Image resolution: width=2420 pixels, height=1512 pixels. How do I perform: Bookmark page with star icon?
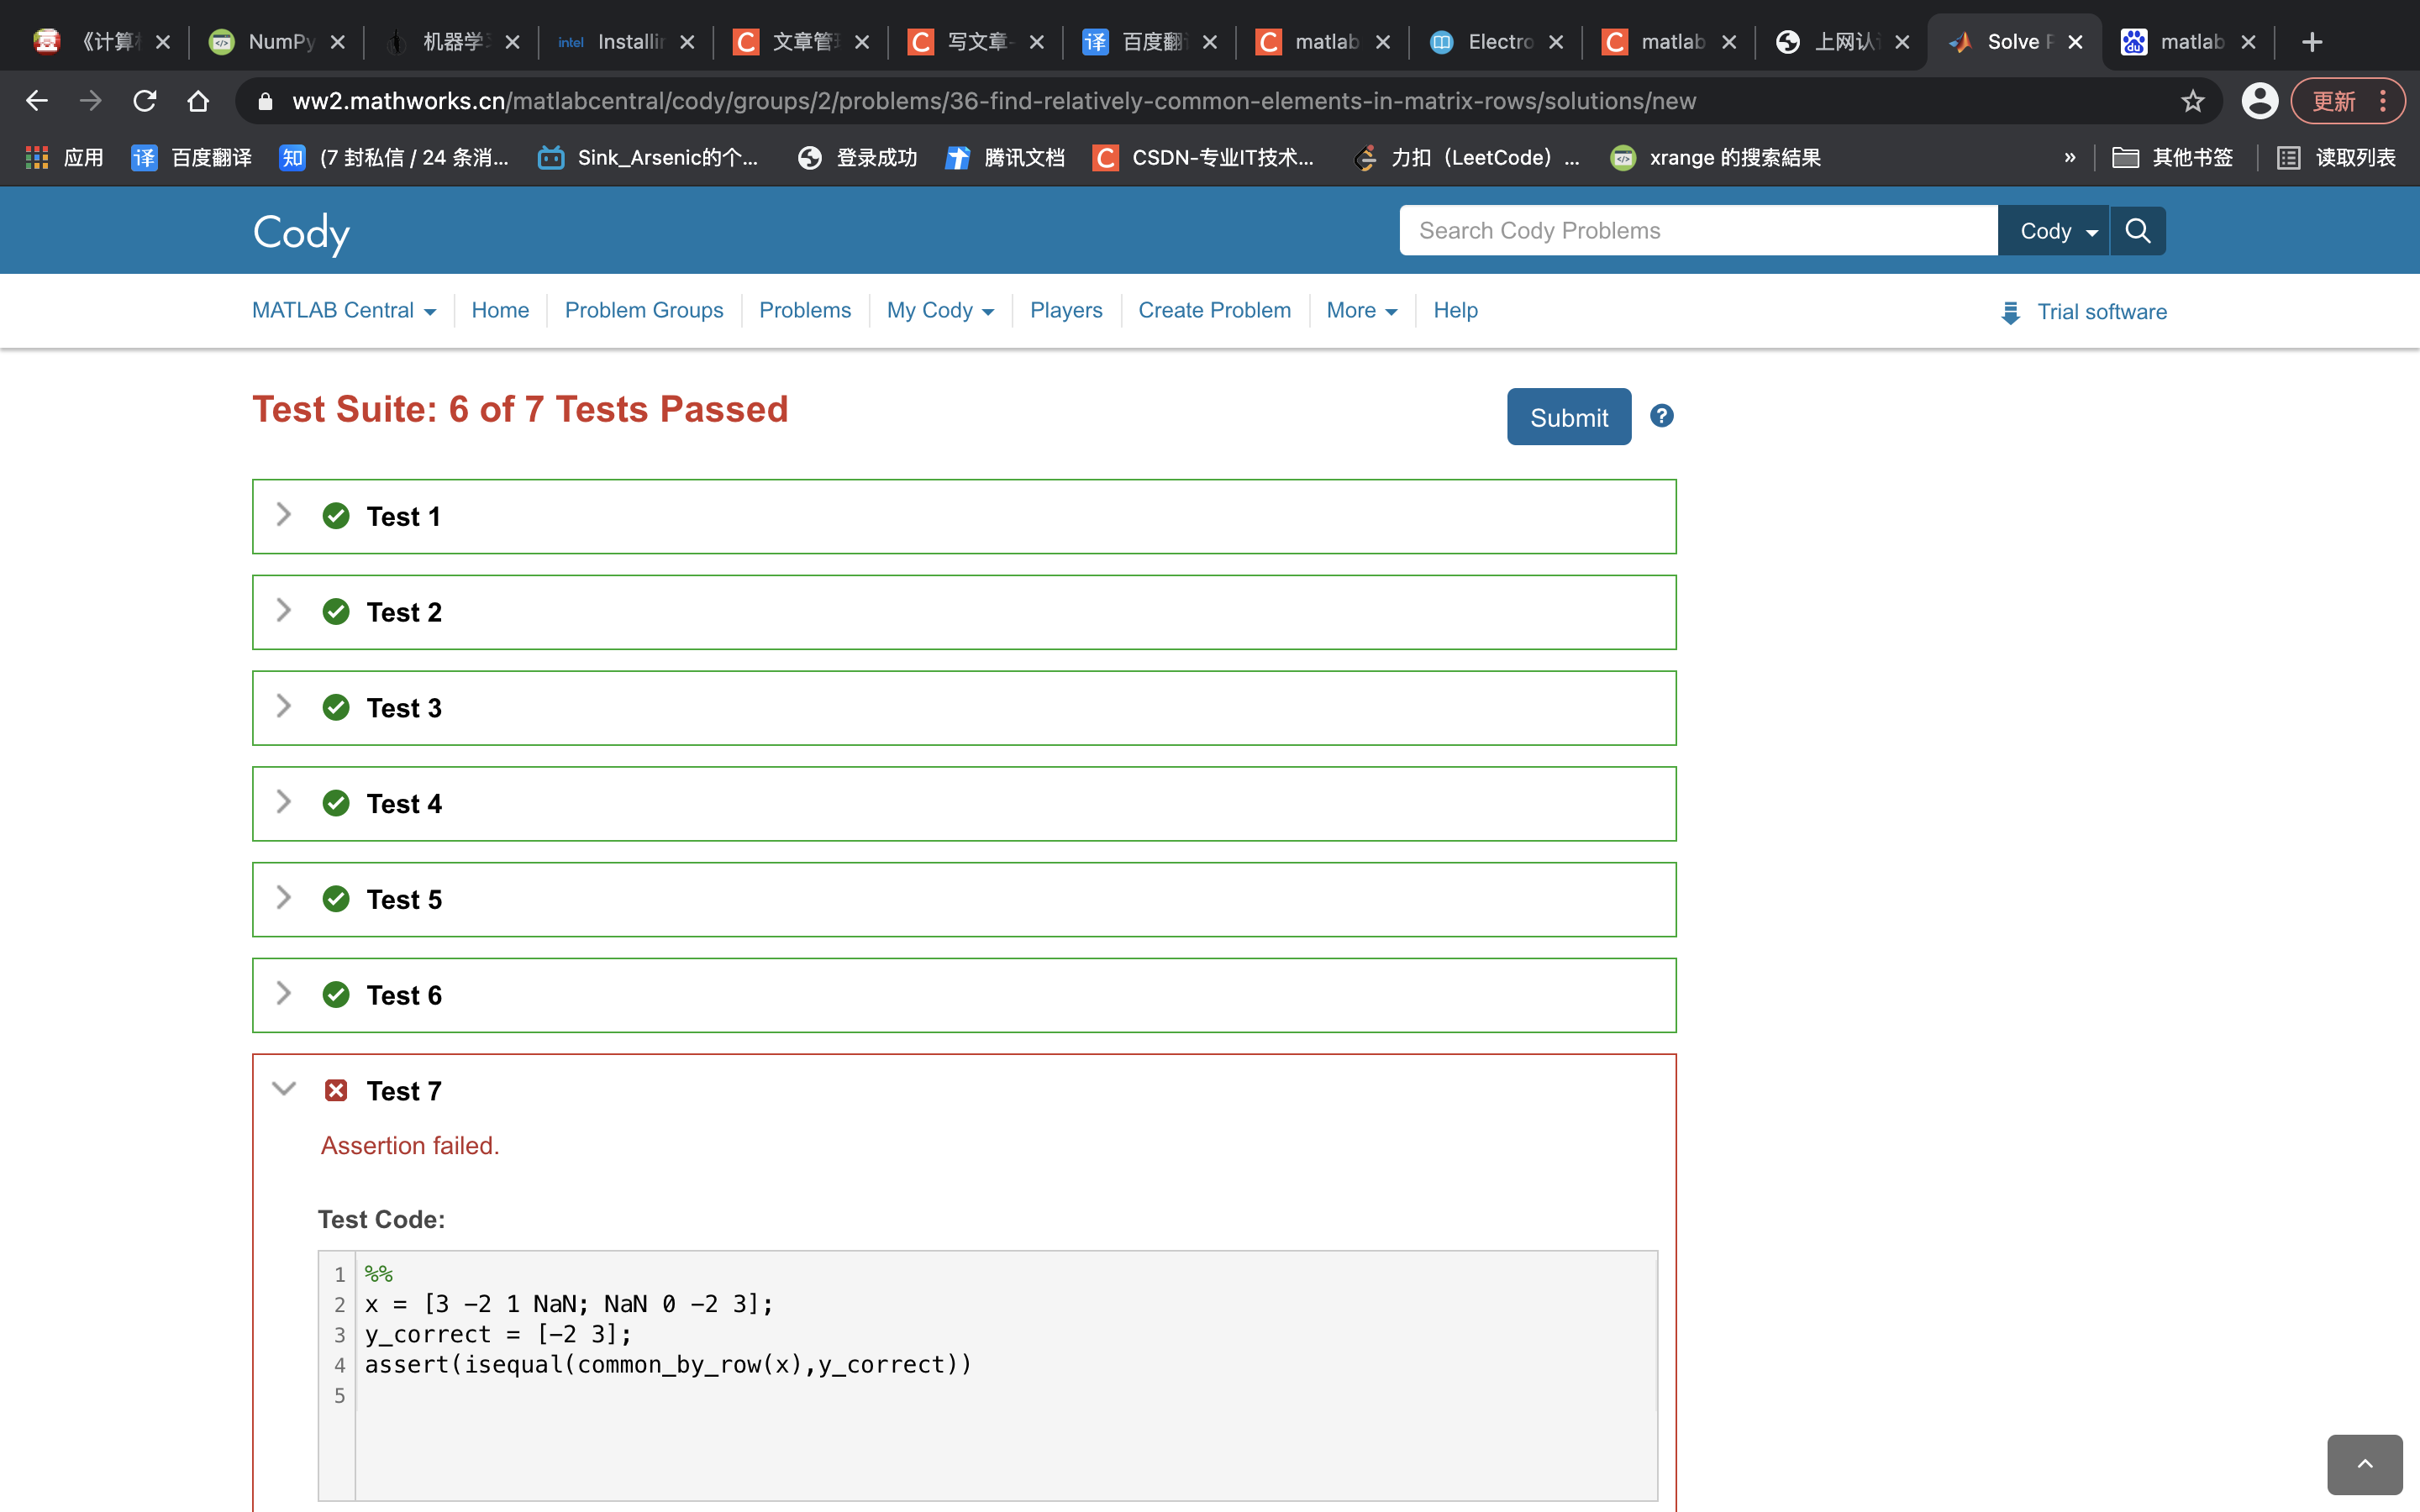2192,101
